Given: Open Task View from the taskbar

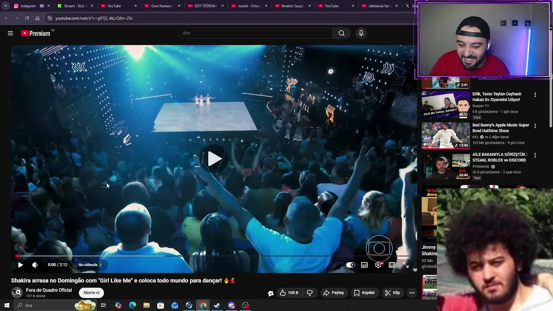Looking at the screenshot, I should pos(104,305).
